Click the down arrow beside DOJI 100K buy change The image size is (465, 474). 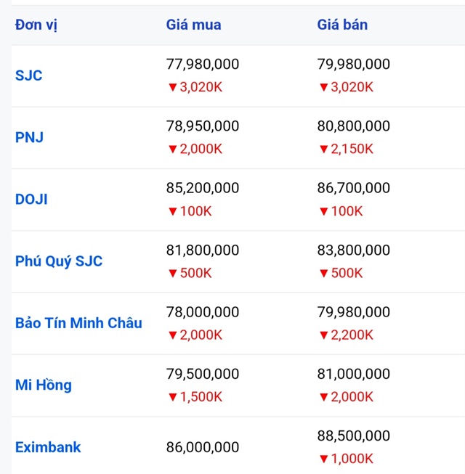tap(173, 211)
